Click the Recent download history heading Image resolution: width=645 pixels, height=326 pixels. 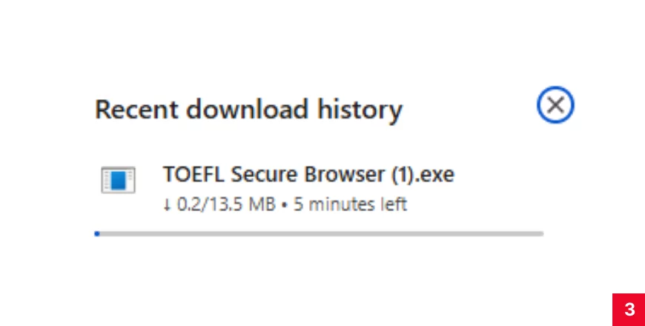(248, 110)
